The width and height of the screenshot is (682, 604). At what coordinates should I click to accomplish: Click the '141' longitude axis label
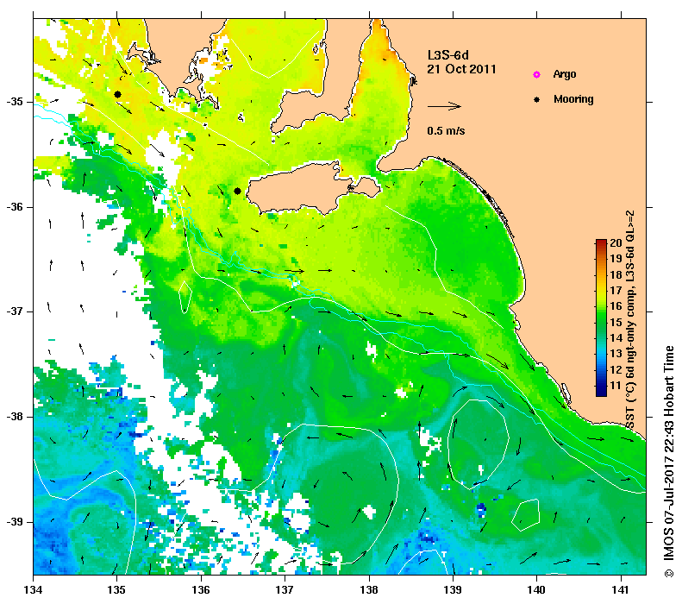[x=621, y=590]
